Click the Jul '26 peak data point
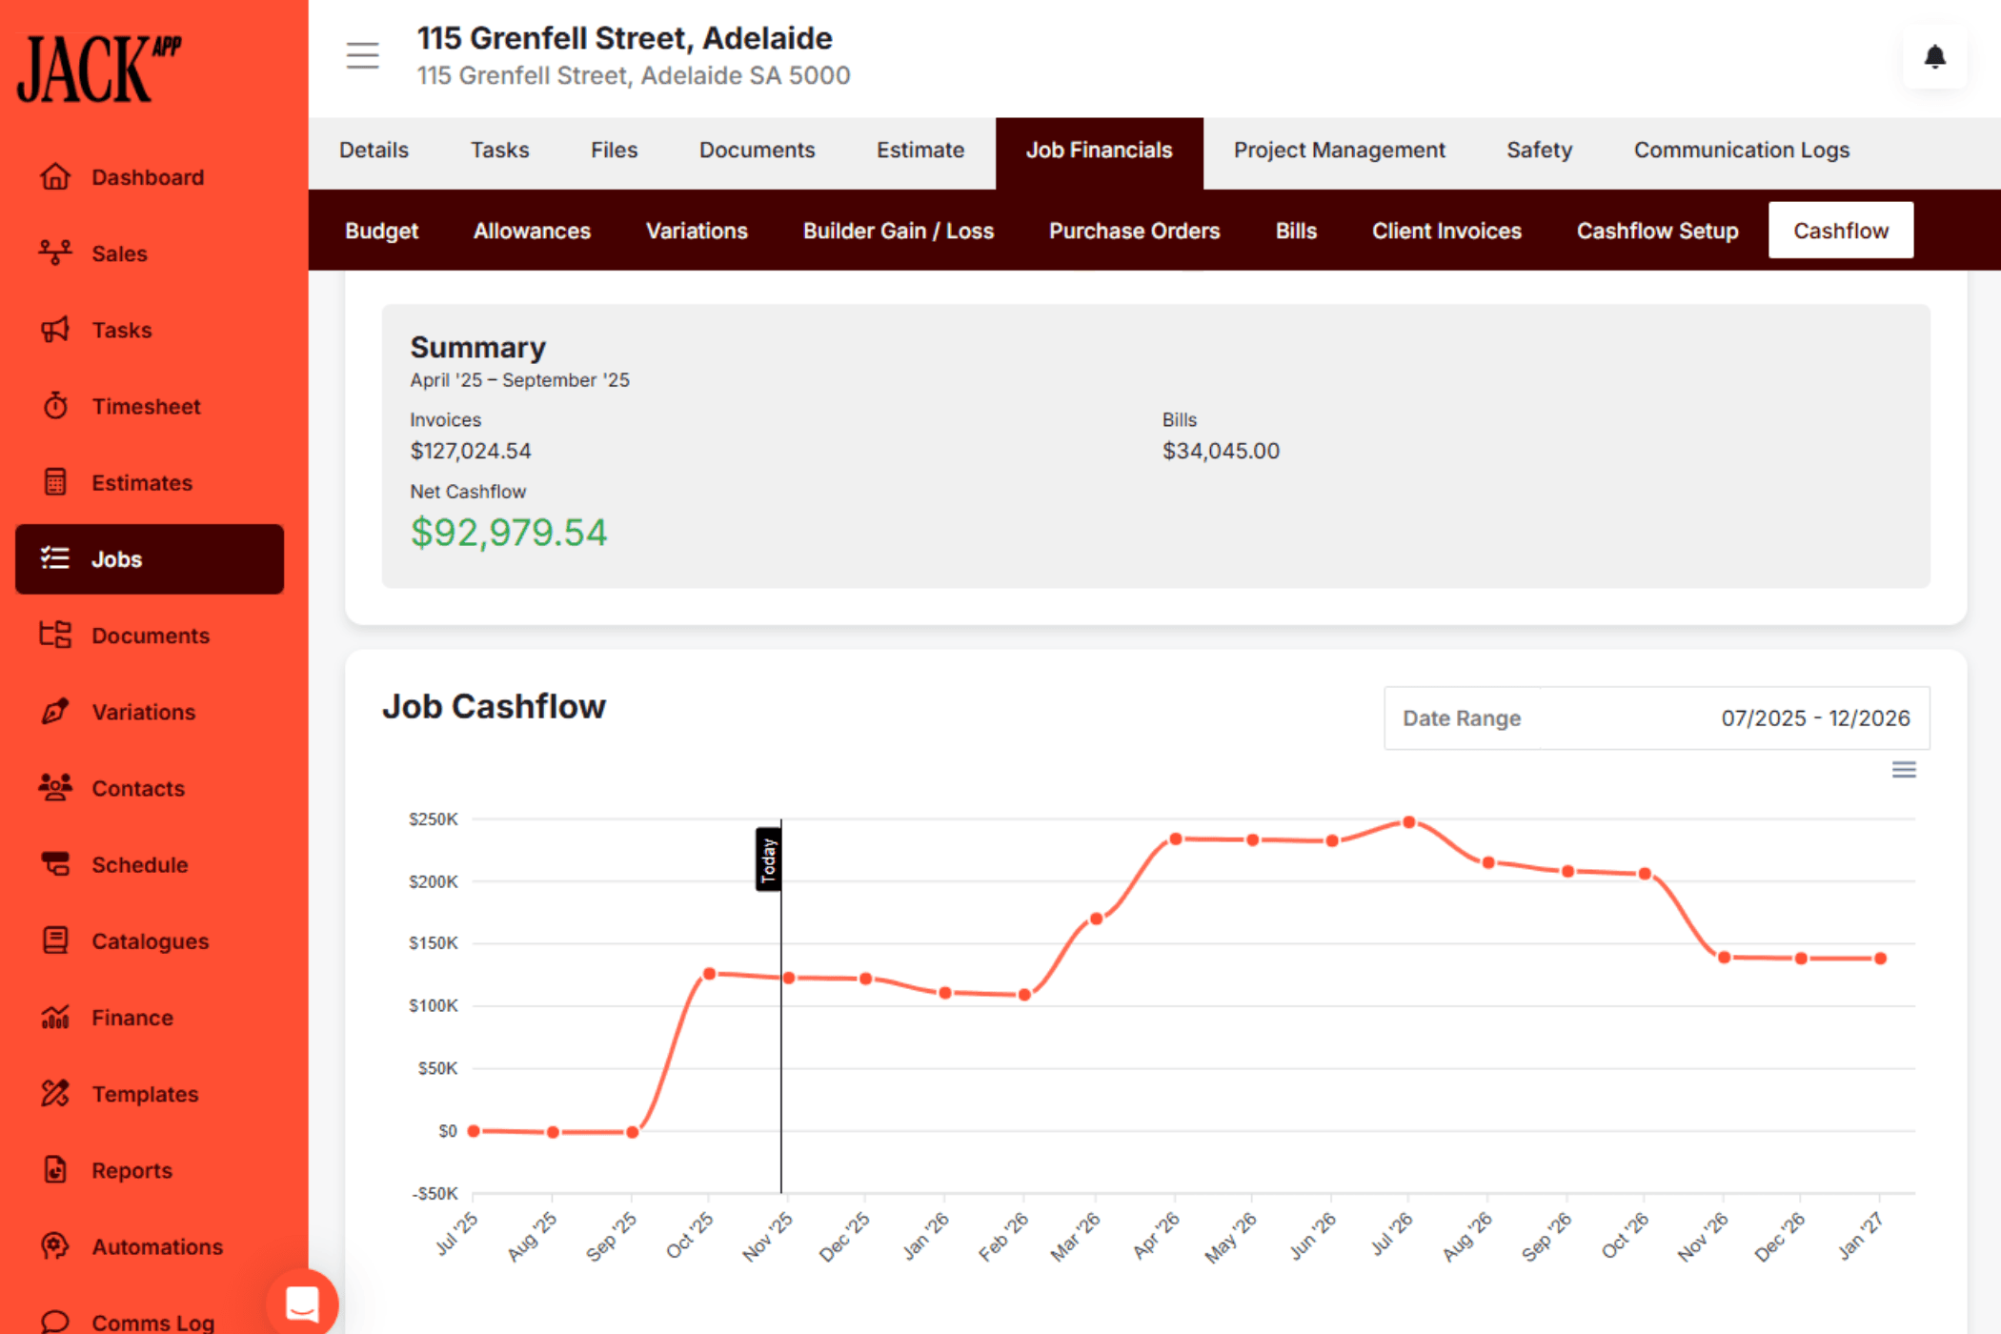The height and width of the screenshot is (1334, 2001). pos(1408,822)
